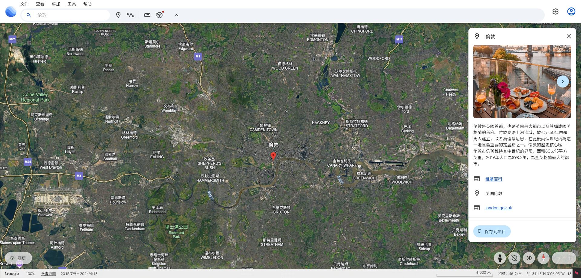Viewport: 581px width, 278px height.
Task: Click the search magnifier icon
Action: pyautogui.click(x=29, y=15)
